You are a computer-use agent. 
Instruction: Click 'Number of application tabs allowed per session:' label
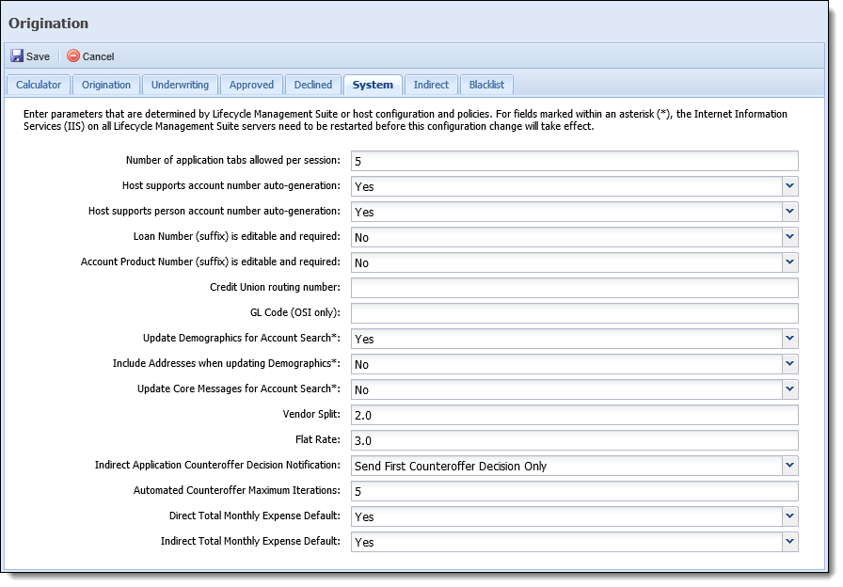(232, 160)
